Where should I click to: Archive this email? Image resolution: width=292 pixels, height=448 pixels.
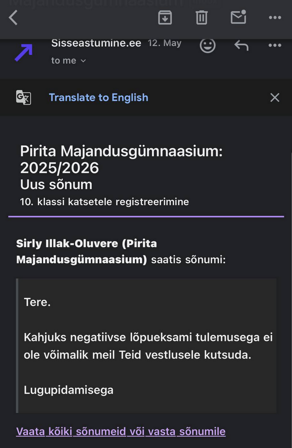tap(165, 18)
